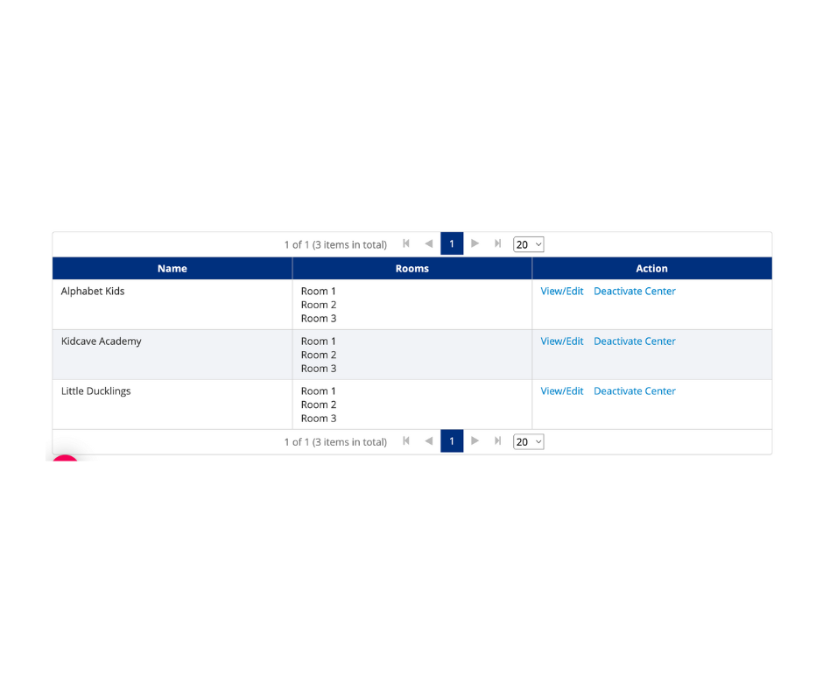Open page size dropdown below the table
This screenshot has width=823, height=690.
(x=528, y=442)
